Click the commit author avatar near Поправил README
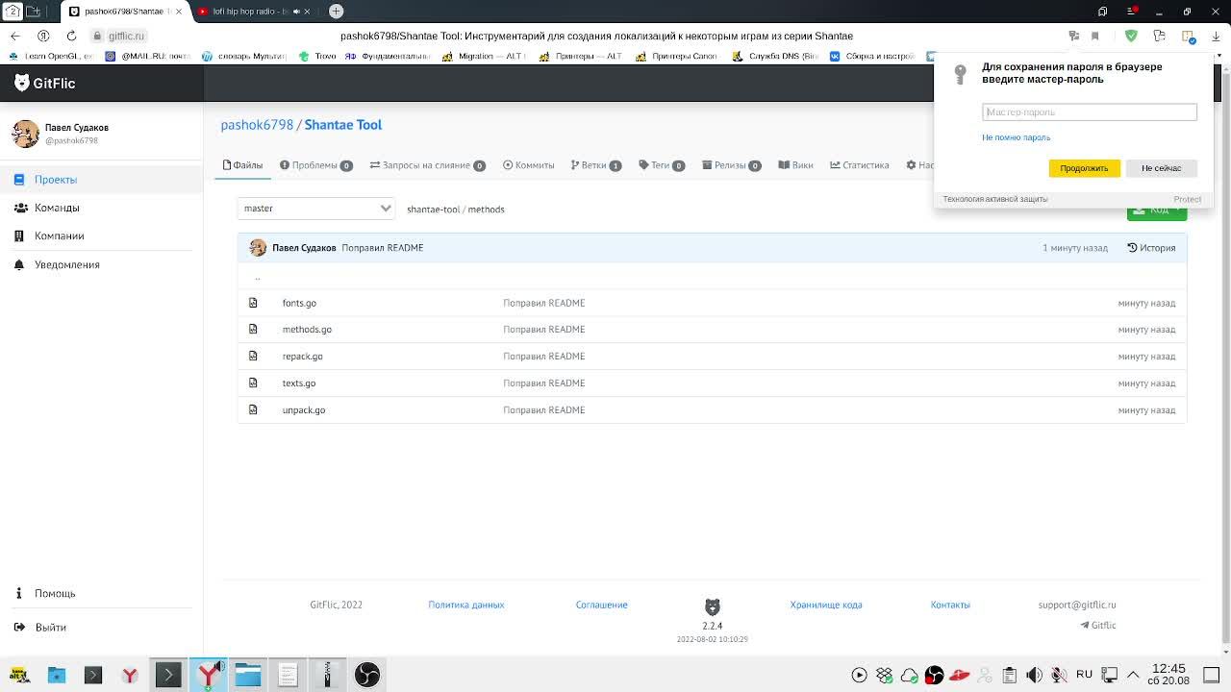This screenshot has height=692, width=1231. (x=258, y=248)
